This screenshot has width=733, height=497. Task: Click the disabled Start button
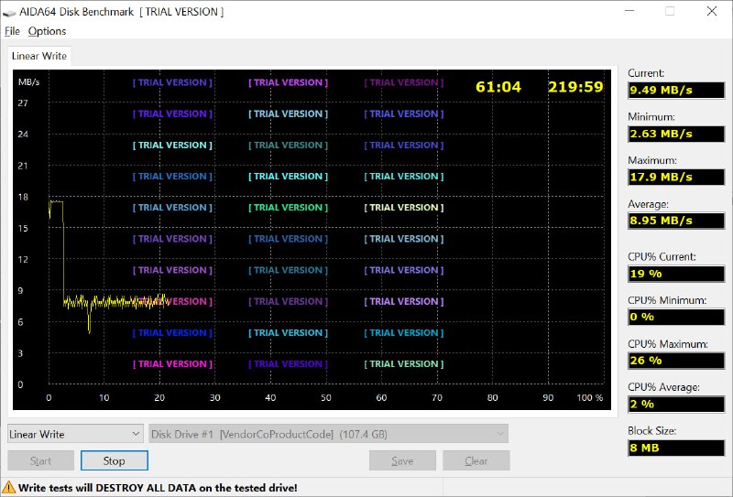pos(40,461)
